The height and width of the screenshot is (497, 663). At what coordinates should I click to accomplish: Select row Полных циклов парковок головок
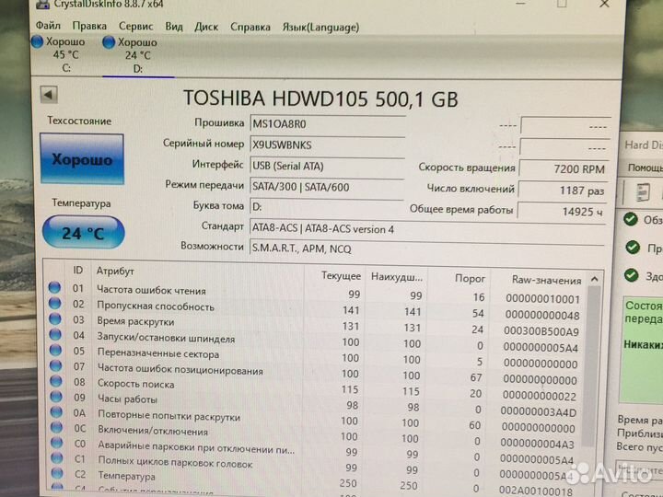click(315, 466)
